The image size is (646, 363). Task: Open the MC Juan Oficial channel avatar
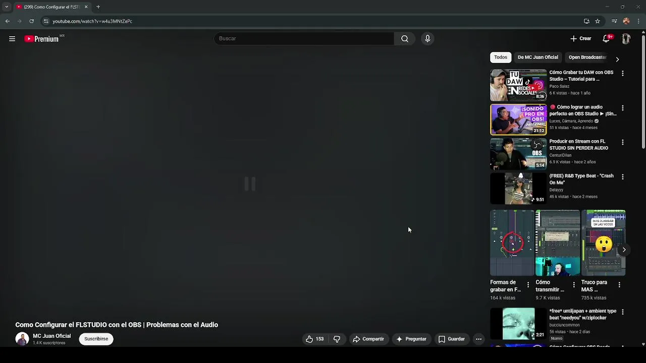[22, 339]
